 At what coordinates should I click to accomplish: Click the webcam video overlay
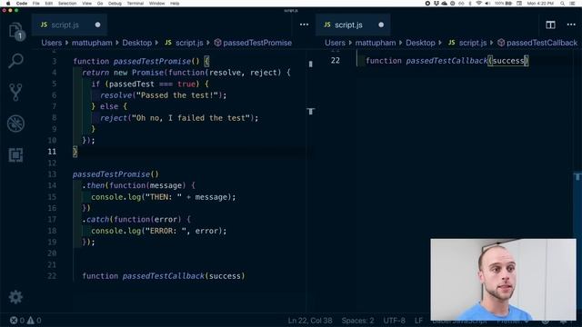click(x=503, y=279)
